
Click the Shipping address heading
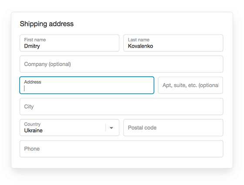[47, 24]
